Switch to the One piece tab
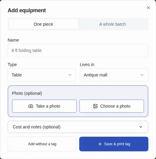 pos(43,24)
